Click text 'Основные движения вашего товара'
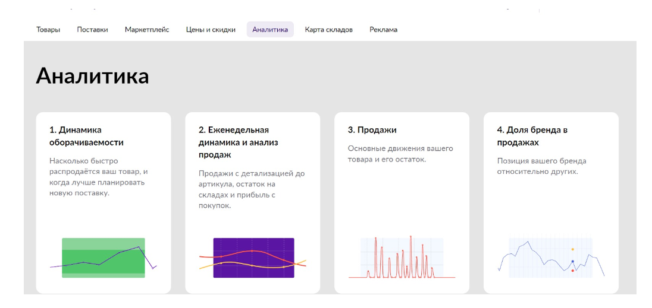 pos(400,154)
